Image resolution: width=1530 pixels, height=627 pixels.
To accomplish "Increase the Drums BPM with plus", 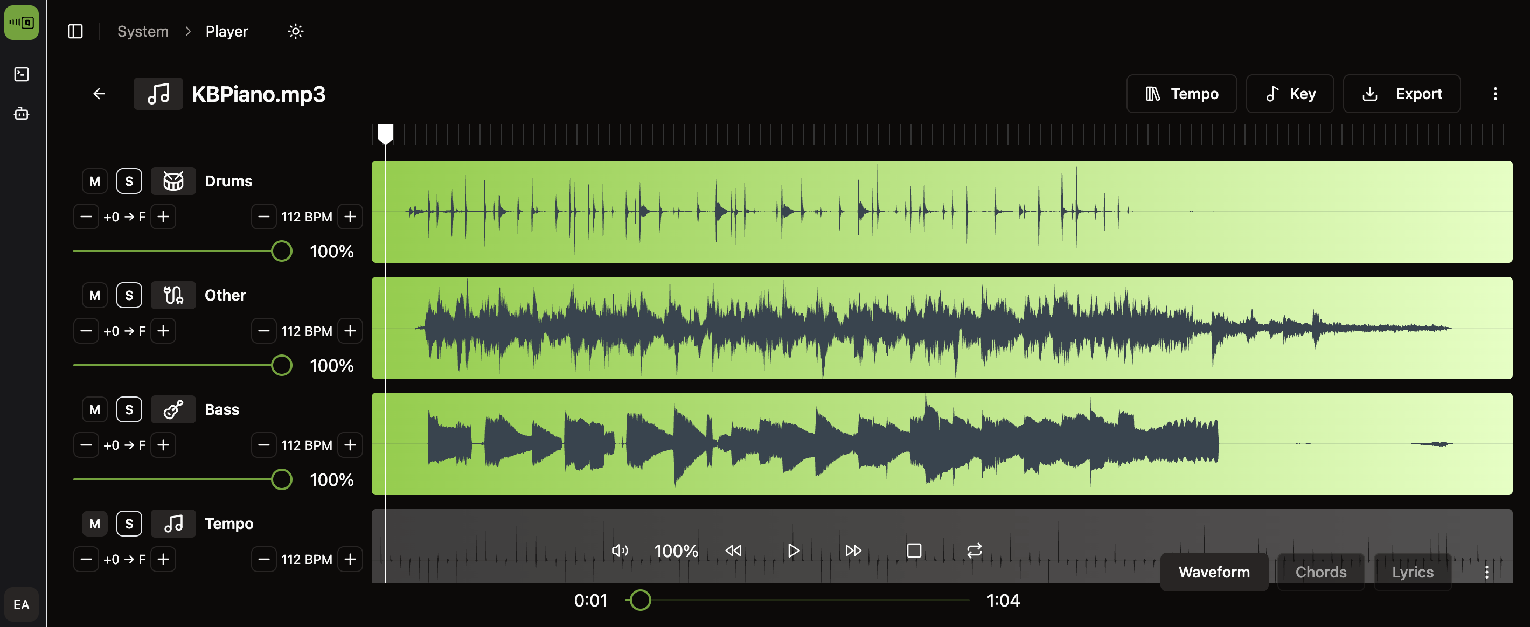I will (x=350, y=217).
